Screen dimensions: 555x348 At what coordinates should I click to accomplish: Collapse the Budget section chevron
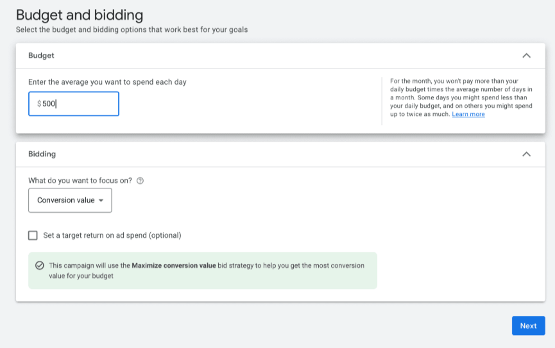526,56
